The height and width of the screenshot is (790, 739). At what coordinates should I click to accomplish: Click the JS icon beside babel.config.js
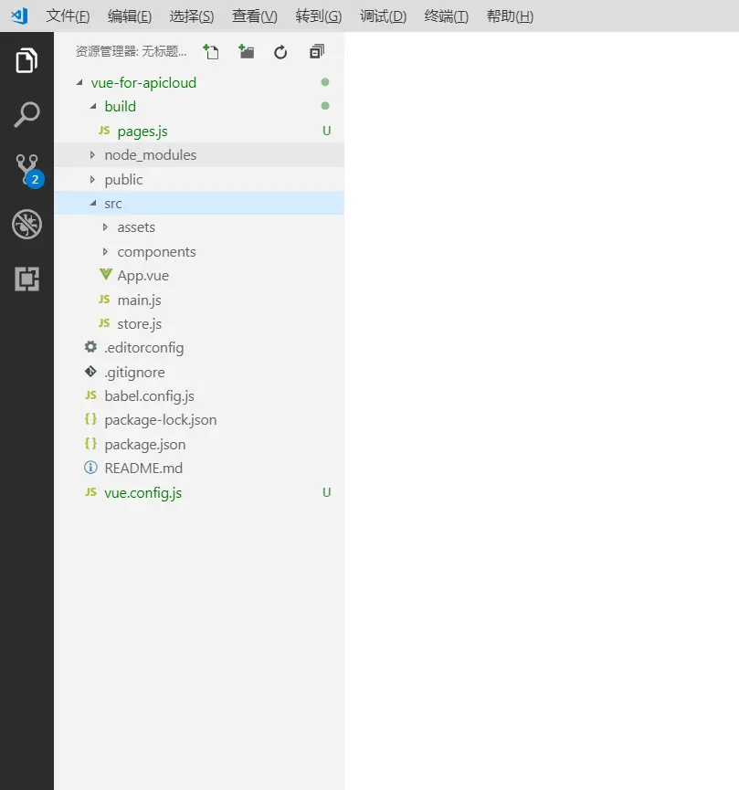[90, 395]
